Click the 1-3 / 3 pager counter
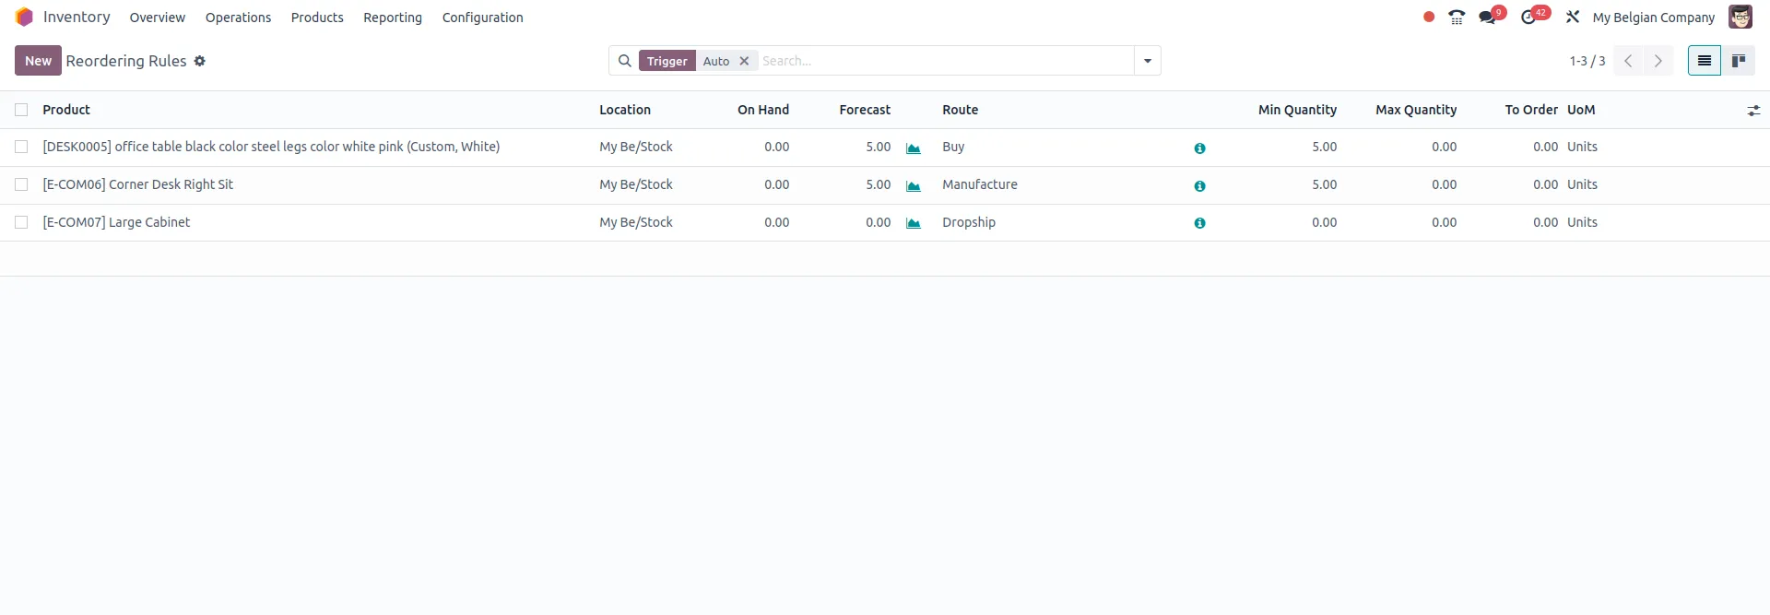The image size is (1770, 615). pyautogui.click(x=1587, y=61)
